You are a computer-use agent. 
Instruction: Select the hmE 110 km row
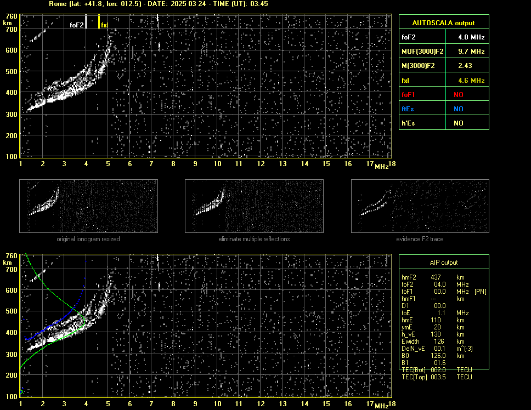click(x=433, y=320)
